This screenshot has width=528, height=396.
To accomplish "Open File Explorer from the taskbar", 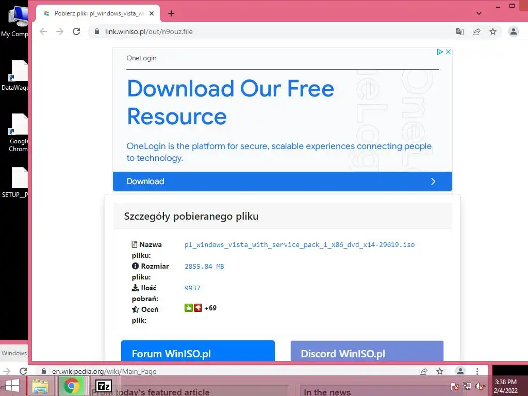I will [40, 386].
